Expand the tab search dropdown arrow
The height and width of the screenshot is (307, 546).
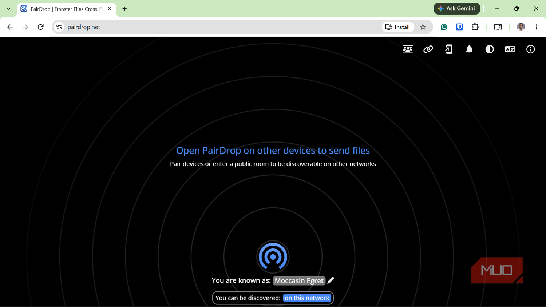pyautogui.click(x=9, y=9)
